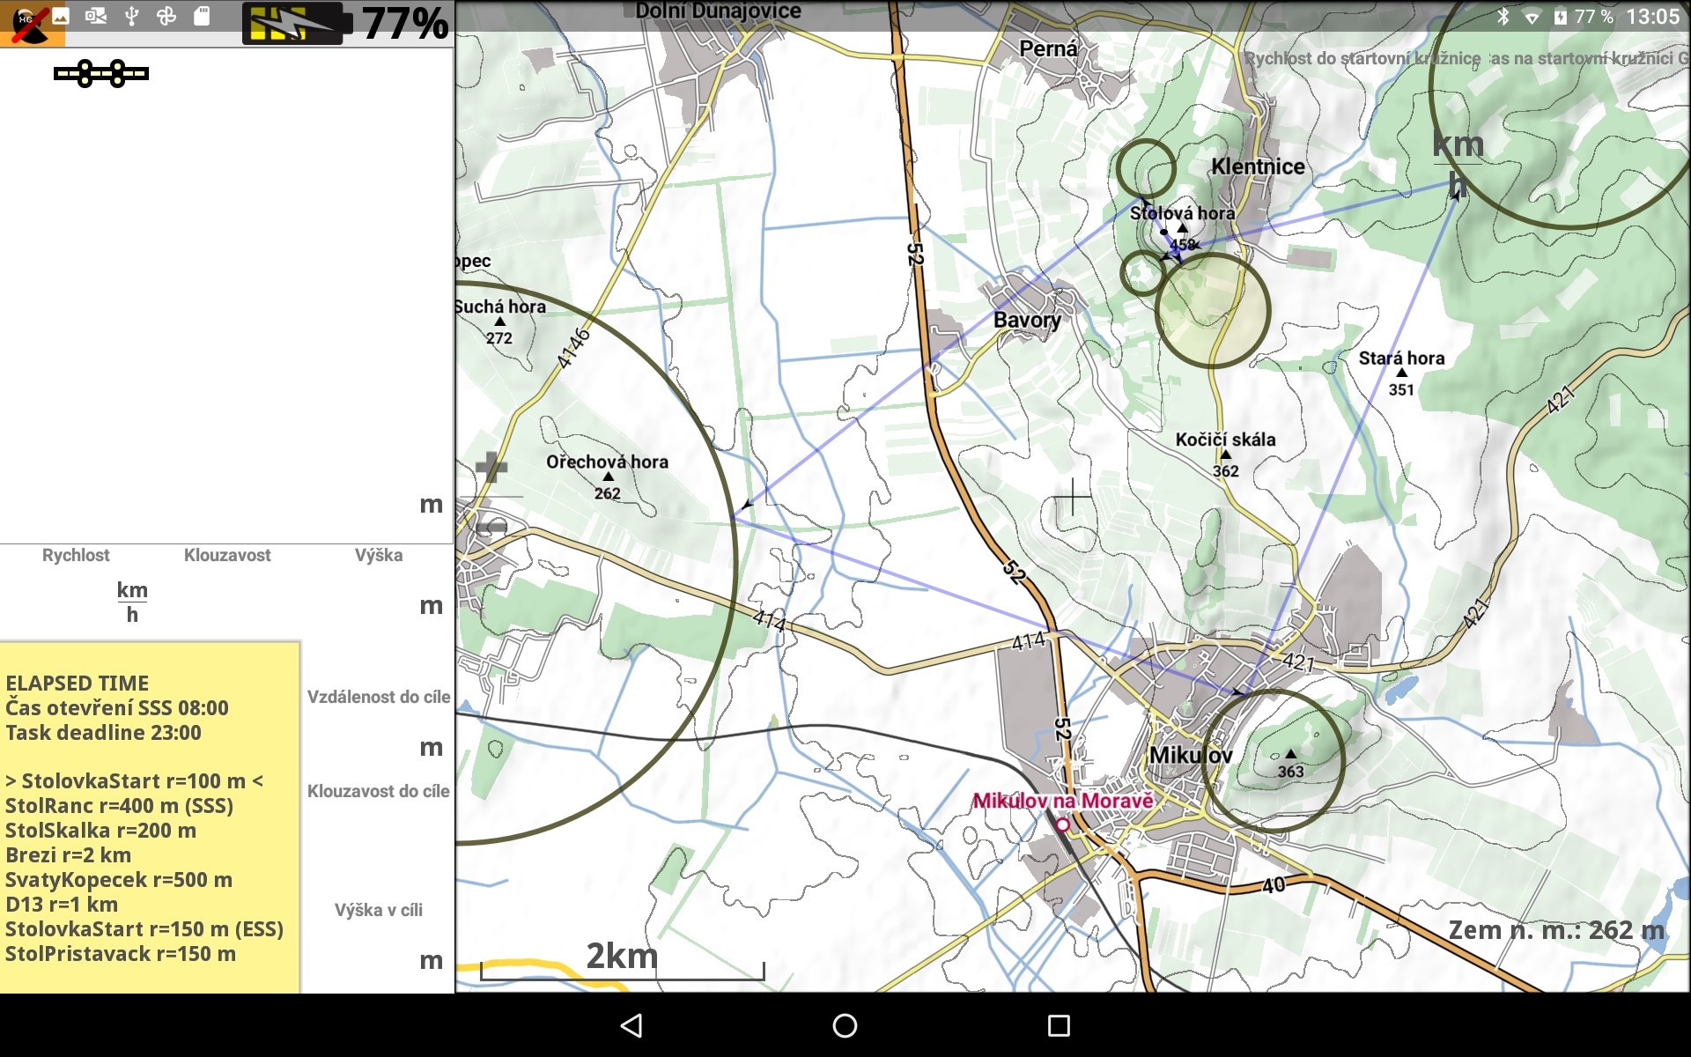Tap the Bavory village label
Screen dimensions: 1691x1057
click(x=1027, y=320)
